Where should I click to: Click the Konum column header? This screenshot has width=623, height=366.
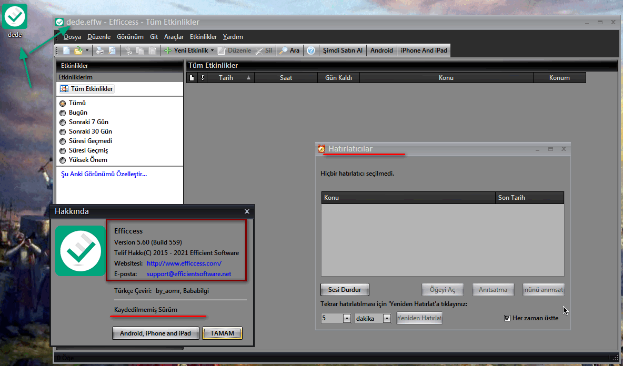559,78
